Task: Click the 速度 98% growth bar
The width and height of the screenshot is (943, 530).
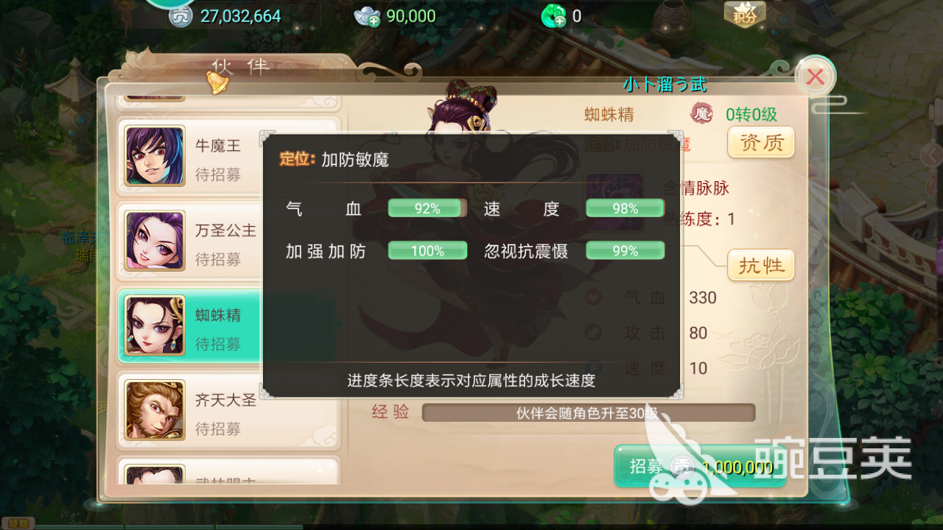Action: coord(625,208)
